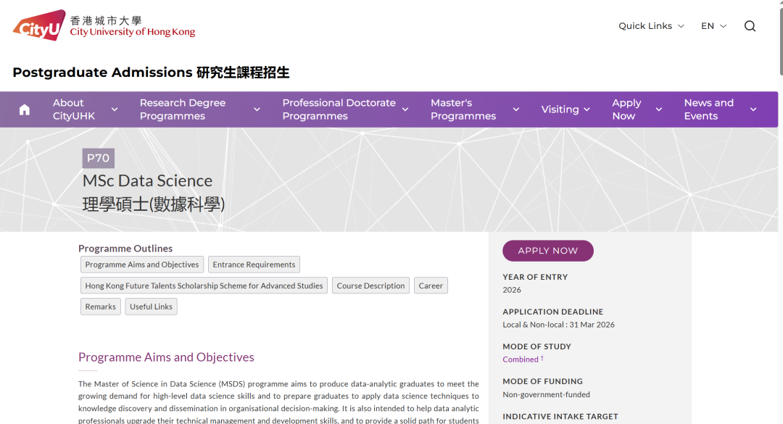The height and width of the screenshot is (424, 783).
Task: Click the Combined mode of study link
Action: (521, 359)
